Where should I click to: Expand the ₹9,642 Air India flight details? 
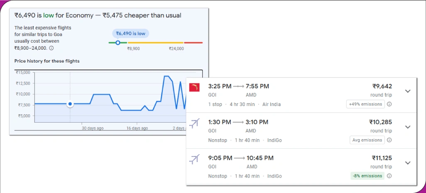[407, 91]
